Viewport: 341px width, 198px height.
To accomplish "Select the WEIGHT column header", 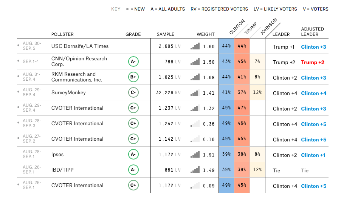I will click(206, 34).
